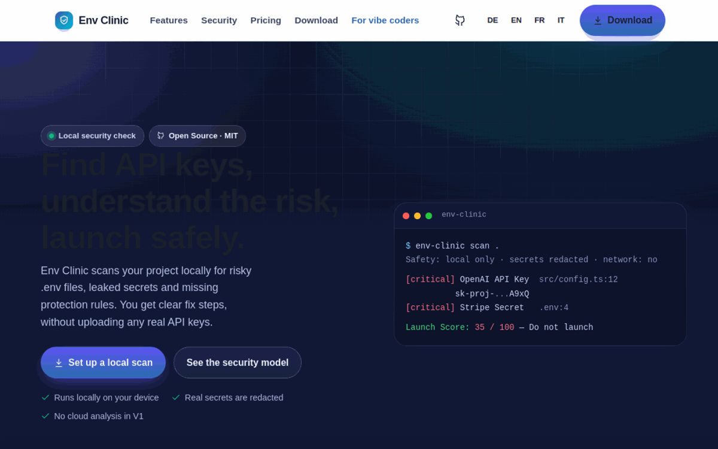
Task: Open For vibe coders link
Action: tap(385, 20)
